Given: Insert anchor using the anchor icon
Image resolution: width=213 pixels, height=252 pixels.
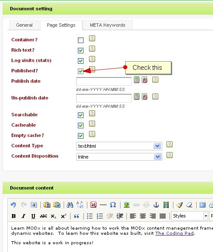Looking at the screenshot, I should [x=156, y=205].
